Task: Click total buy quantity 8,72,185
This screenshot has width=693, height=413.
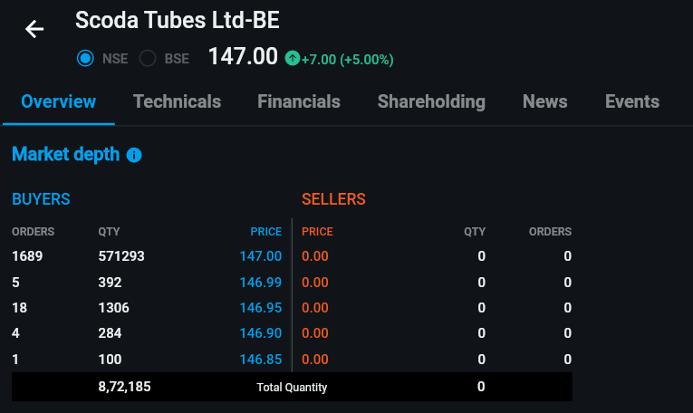Action: click(124, 387)
